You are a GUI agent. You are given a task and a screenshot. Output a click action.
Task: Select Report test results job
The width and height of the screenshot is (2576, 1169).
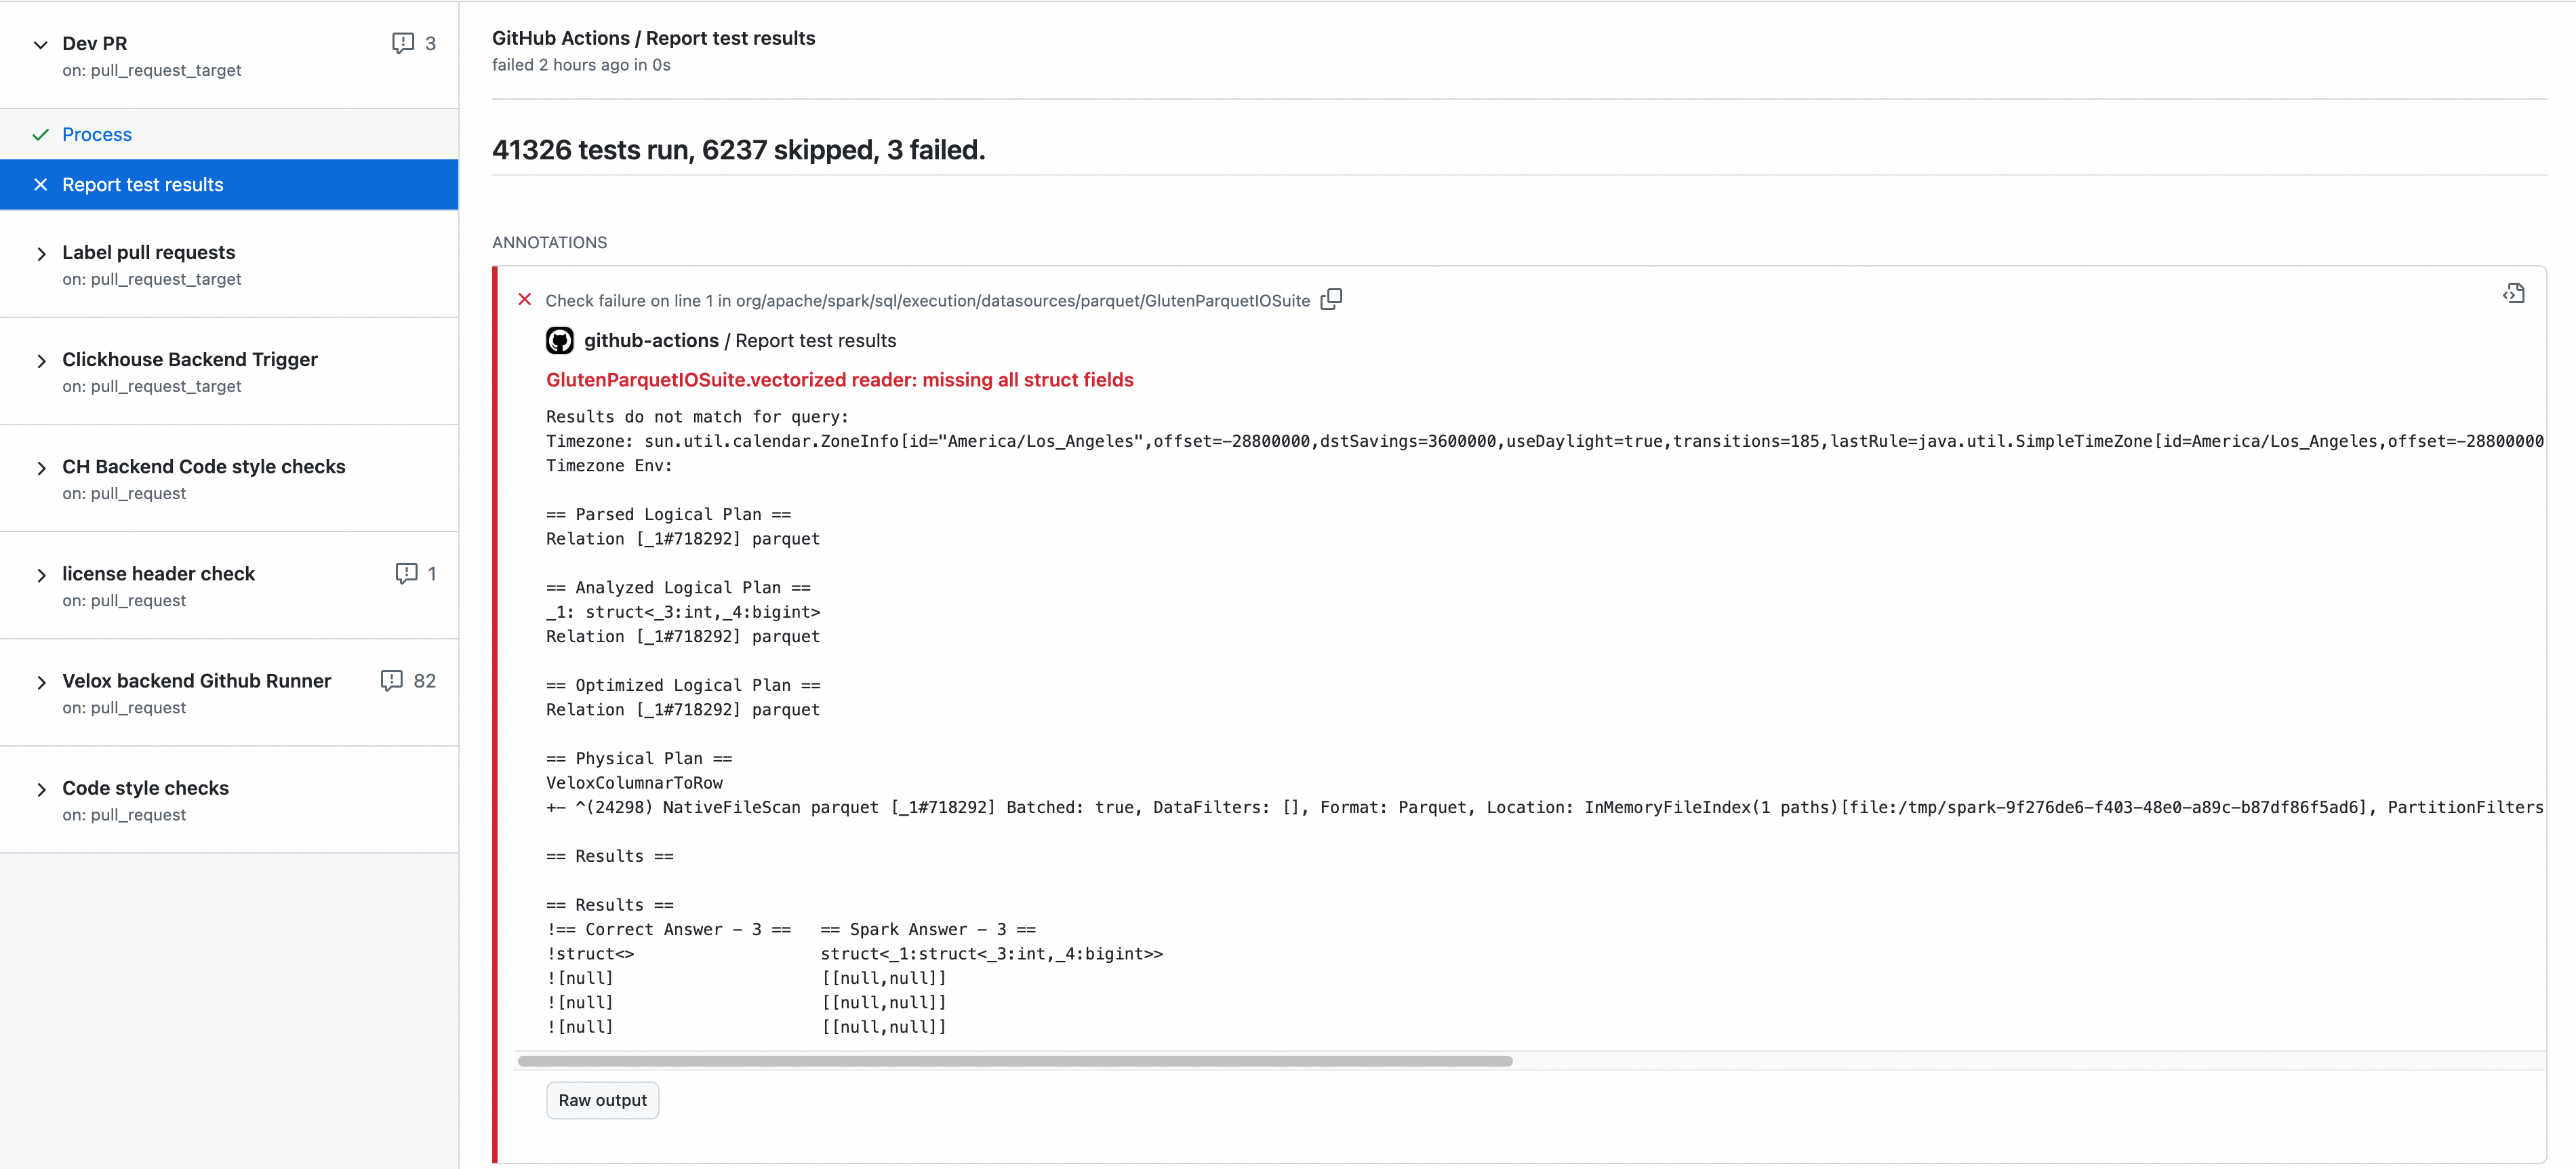click(142, 184)
